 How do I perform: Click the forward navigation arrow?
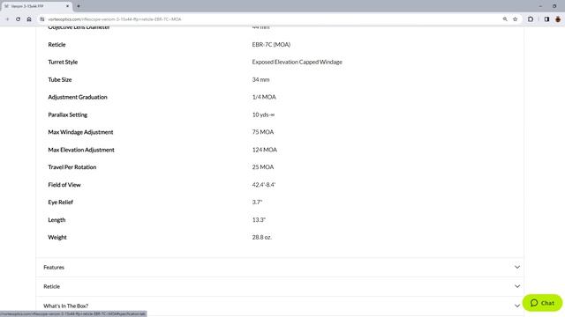coord(7,19)
